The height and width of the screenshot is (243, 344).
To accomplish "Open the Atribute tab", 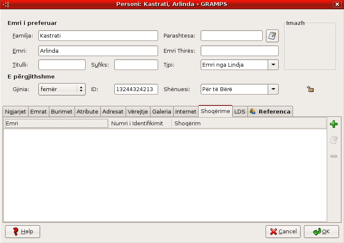I will point(87,111).
